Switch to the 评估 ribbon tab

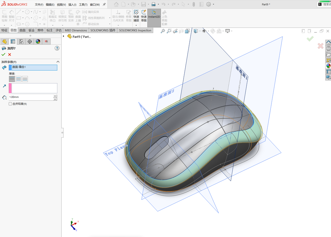[x=59, y=30]
